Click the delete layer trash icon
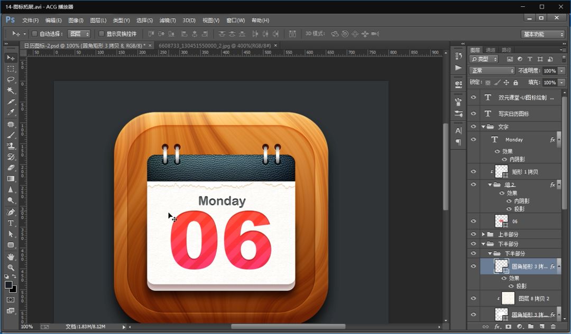Image resolution: width=571 pixels, height=334 pixels. point(554,327)
